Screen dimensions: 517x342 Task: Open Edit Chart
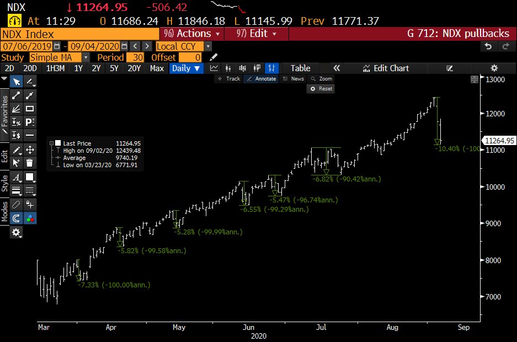tap(386, 68)
